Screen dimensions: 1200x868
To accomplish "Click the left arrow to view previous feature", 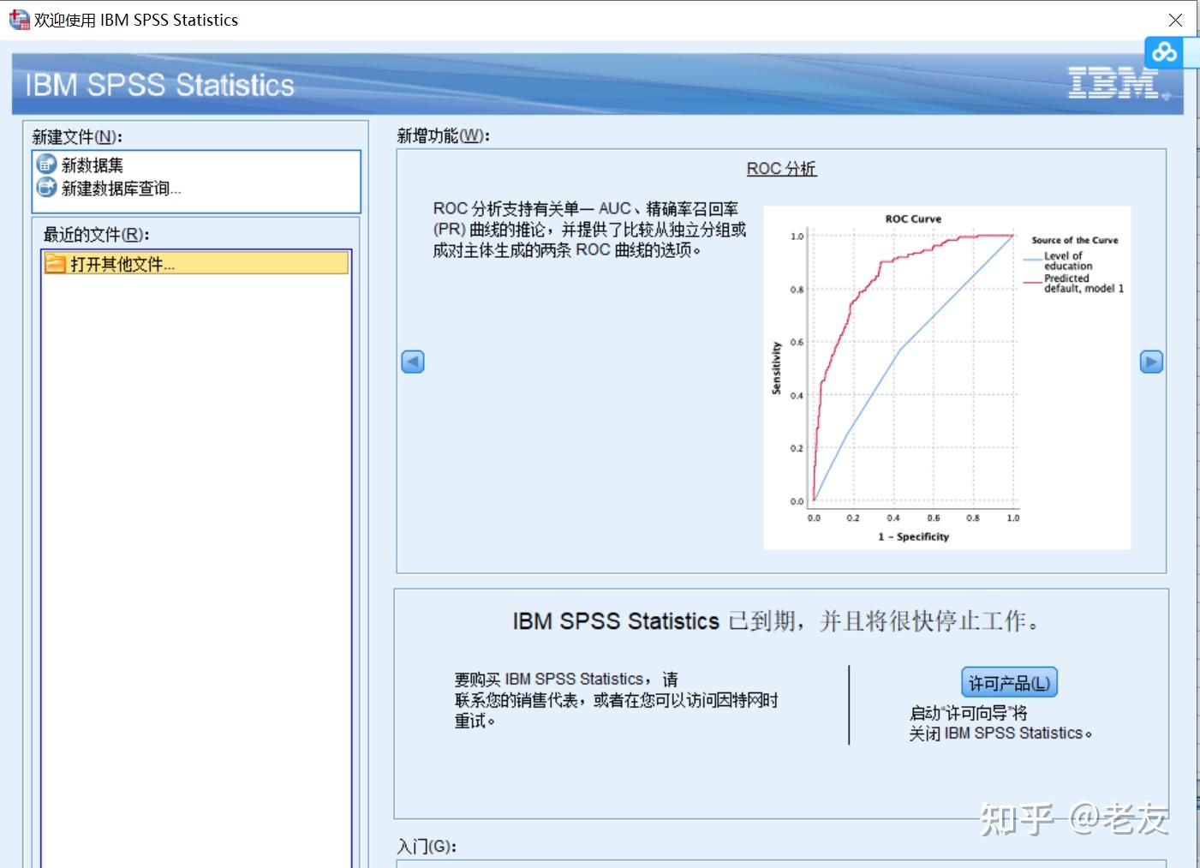I will [x=412, y=362].
